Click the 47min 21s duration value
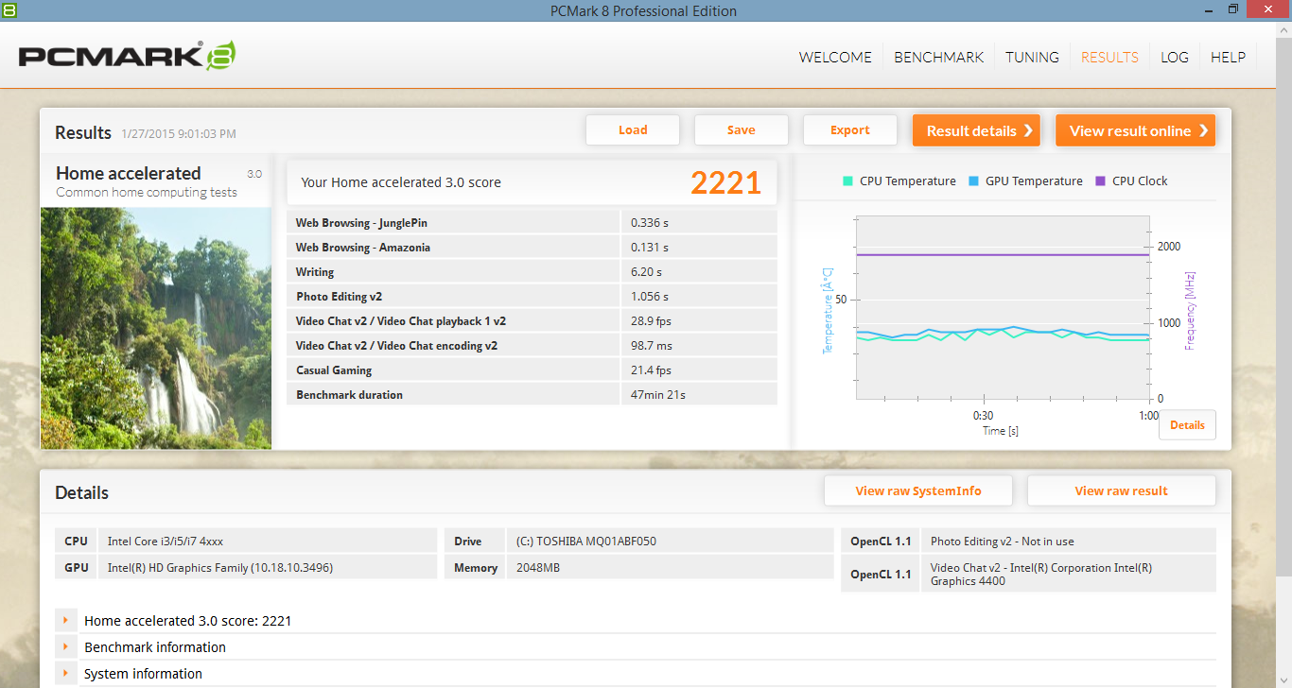The height and width of the screenshot is (688, 1292). (x=658, y=395)
